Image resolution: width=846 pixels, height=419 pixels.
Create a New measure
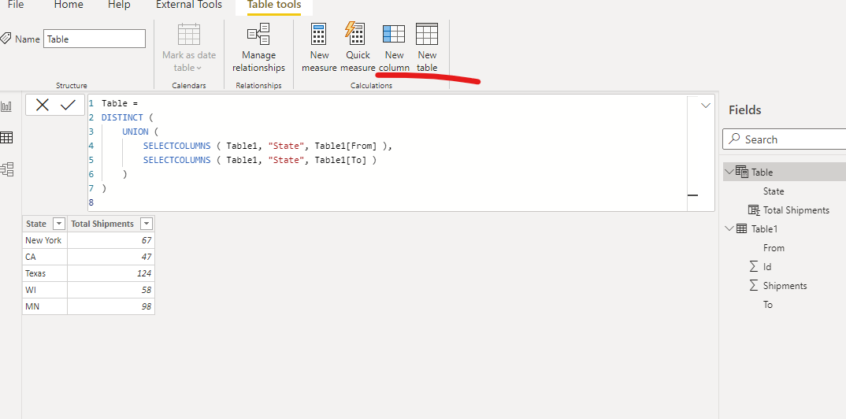[x=319, y=48]
